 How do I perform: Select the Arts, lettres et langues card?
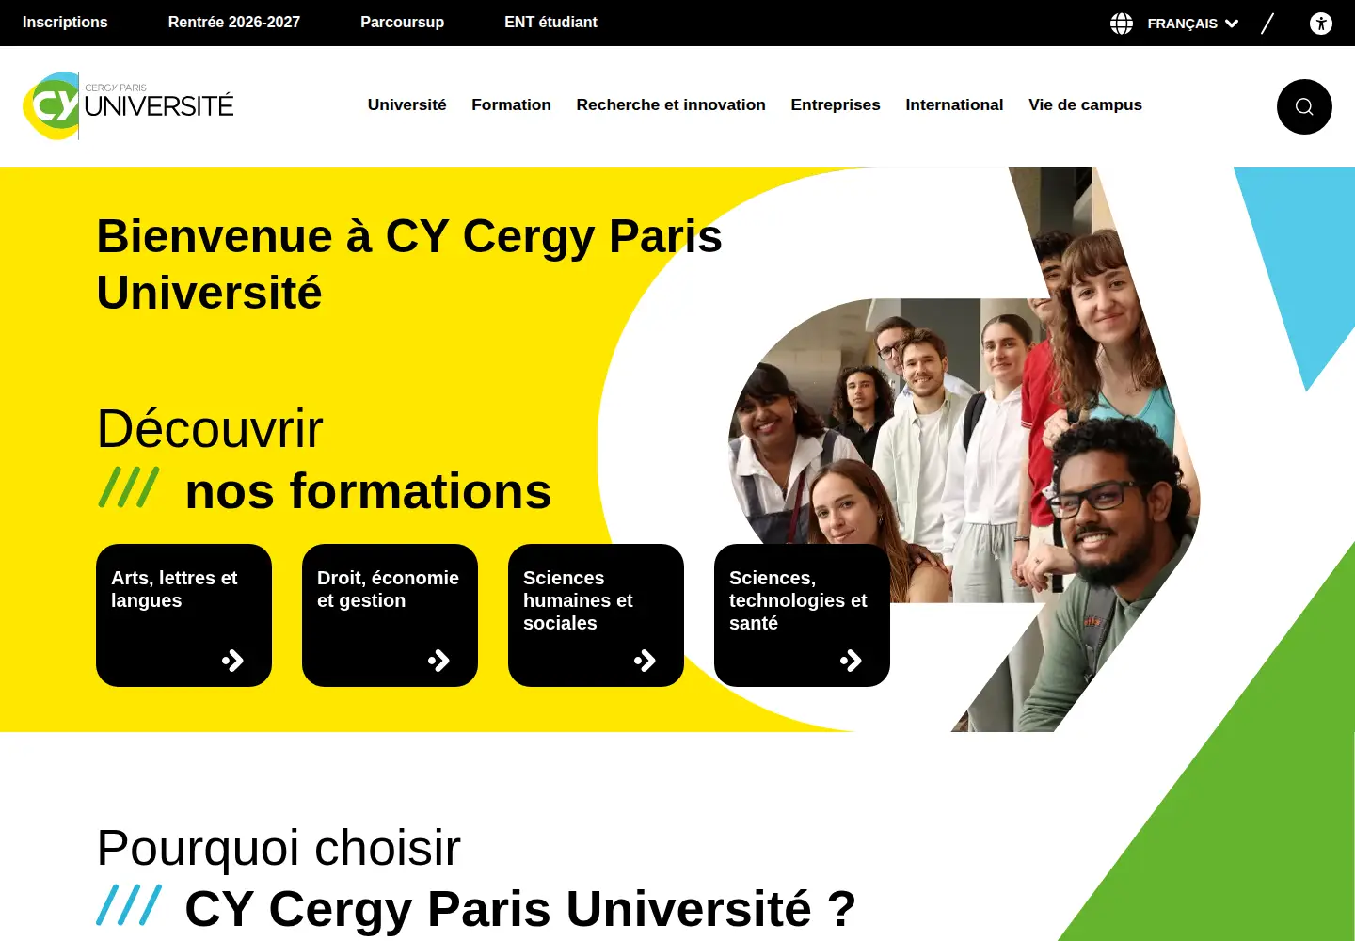183,615
